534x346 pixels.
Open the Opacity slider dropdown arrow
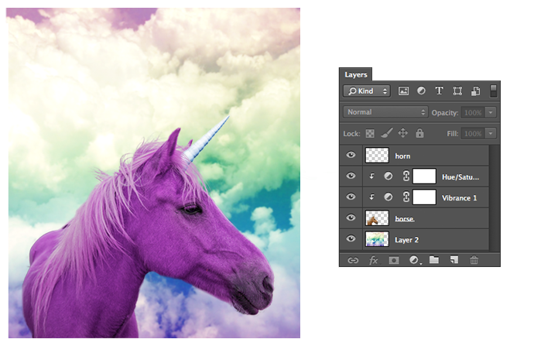(491, 112)
